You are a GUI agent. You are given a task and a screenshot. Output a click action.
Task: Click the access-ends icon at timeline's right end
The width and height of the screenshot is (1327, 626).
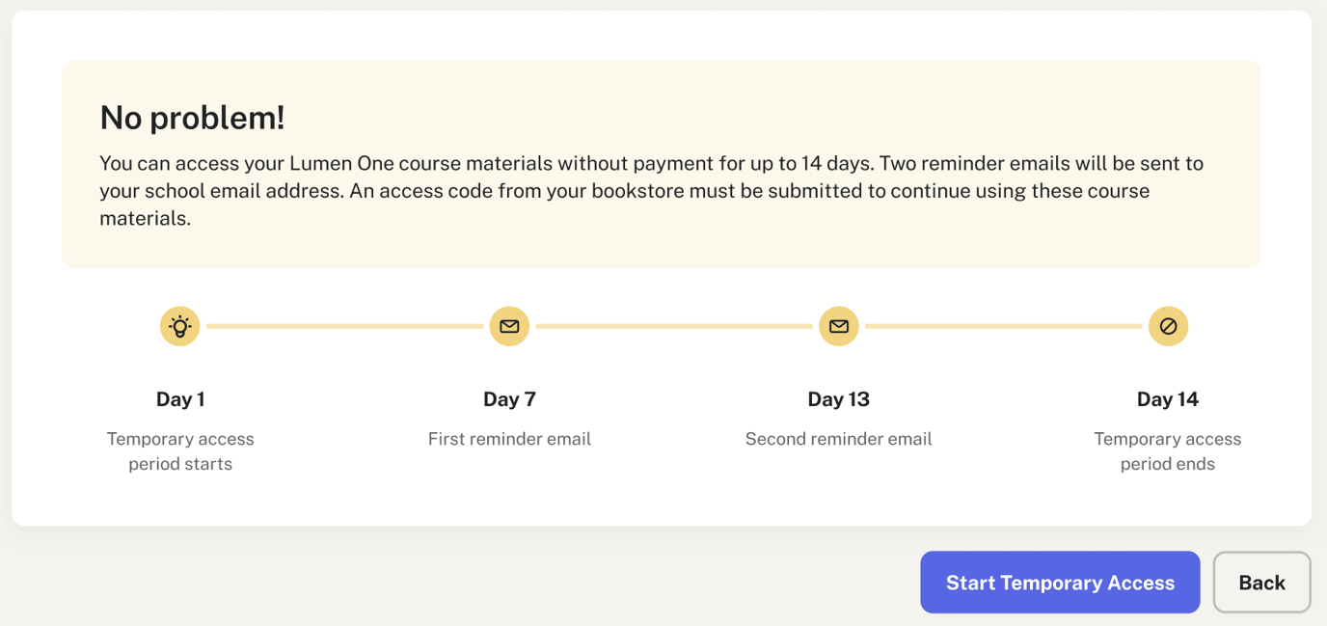(x=1168, y=326)
